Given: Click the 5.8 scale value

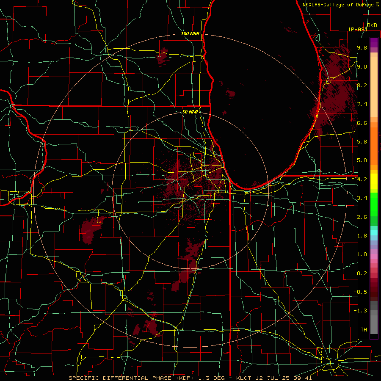Looking at the screenshot, I should click(x=362, y=142).
